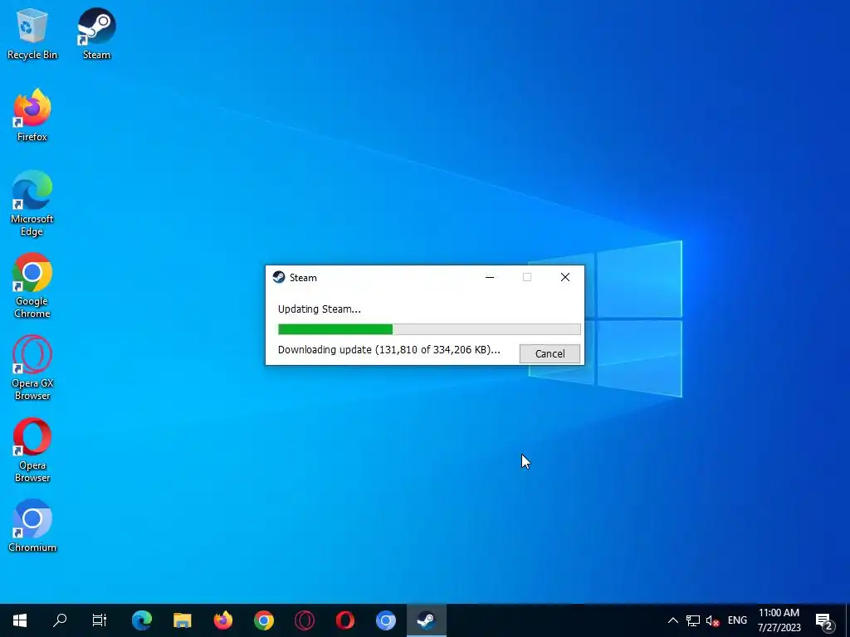Open File Explorer from the taskbar

pos(183,620)
